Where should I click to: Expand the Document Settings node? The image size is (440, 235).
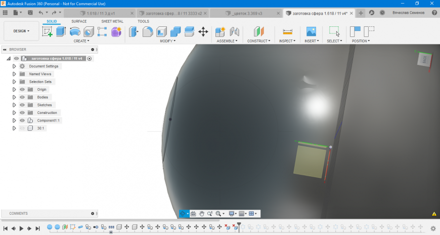(x=14, y=66)
